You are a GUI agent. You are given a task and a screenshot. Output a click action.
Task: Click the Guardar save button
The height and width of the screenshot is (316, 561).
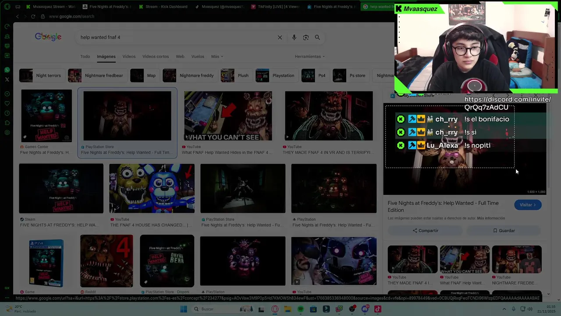(504, 230)
